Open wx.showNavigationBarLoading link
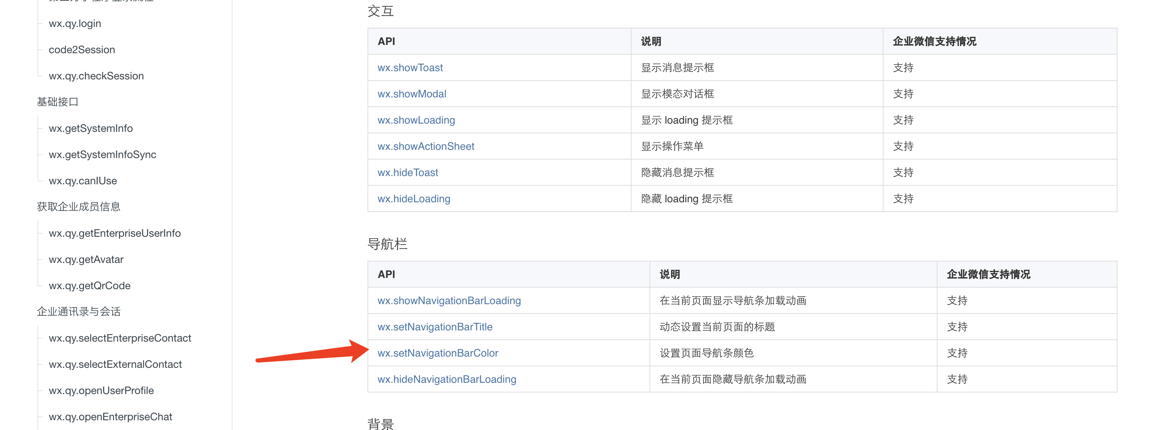1152x430 pixels. pyautogui.click(x=448, y=300)
